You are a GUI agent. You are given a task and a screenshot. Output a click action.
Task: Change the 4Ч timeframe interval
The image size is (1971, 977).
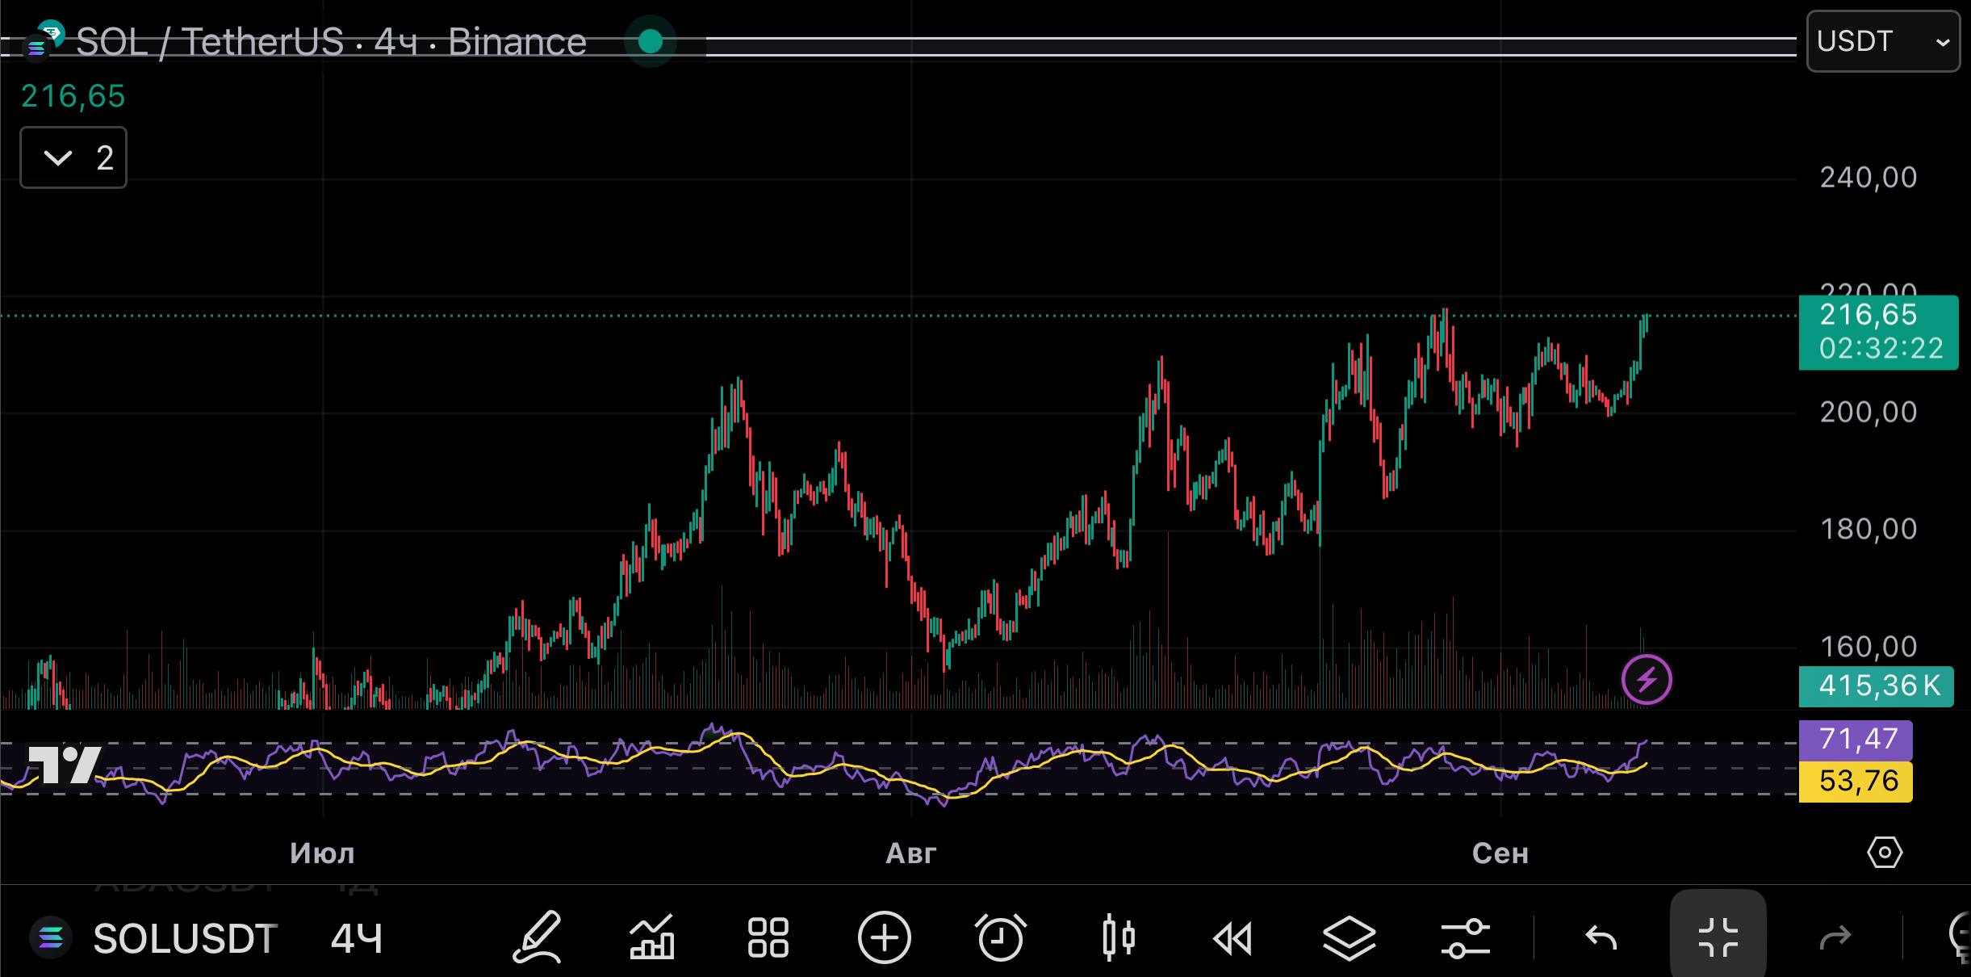click(x=356, y=938)
